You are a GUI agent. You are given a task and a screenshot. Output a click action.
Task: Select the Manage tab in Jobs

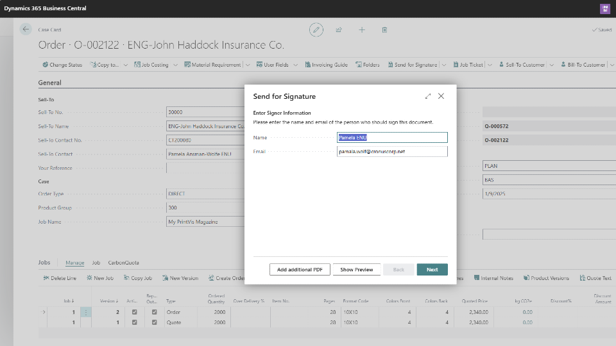pos(75,263)
